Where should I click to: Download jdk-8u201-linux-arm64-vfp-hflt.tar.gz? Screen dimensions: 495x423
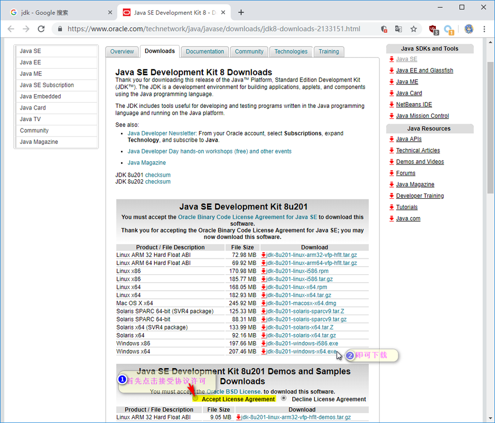312,263
